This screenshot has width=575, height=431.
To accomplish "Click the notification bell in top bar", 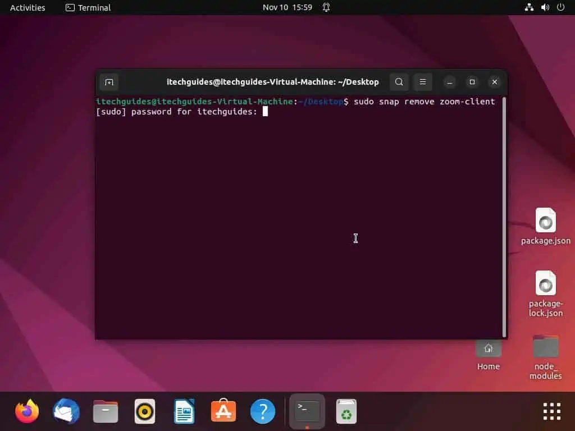I will pyautogui.click(x=326, y=7).
